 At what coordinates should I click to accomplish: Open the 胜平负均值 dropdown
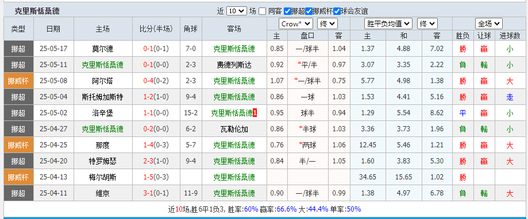(x=388, y=24)
